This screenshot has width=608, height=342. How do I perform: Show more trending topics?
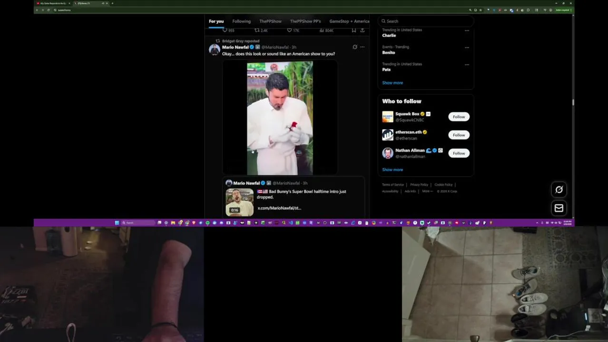392,83
